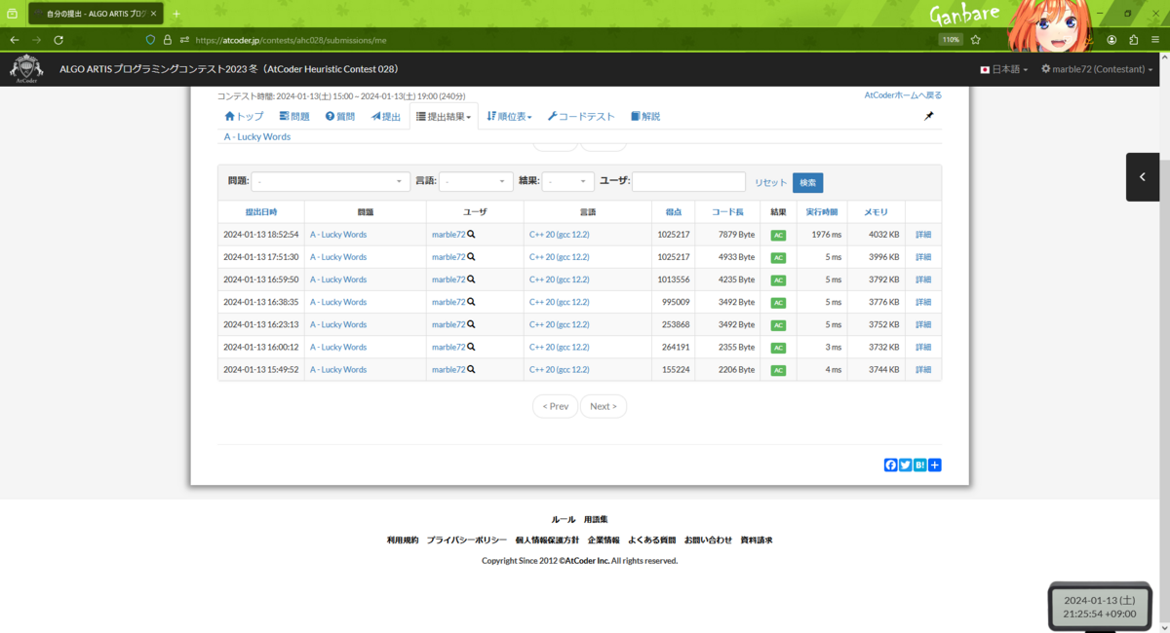The width and height of the screenshot is (1170, 633).
Task: Sort by the 実行時間 column header
Action: coord(822,211)
